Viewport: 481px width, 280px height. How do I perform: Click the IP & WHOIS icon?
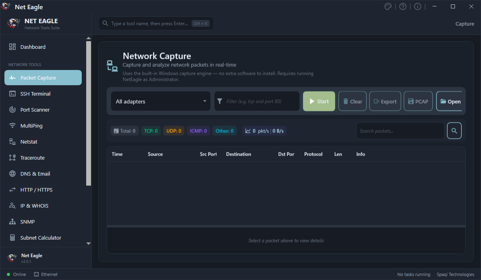click(12, 206)
